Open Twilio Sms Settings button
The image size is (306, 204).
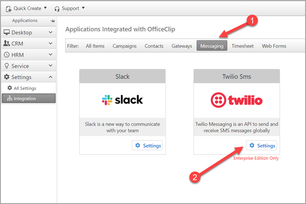point(262,145)
